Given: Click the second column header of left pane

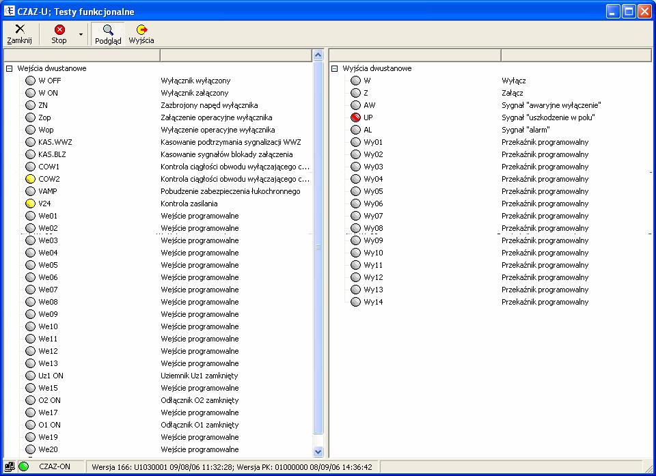Looking at the screenshot, I should click(236, 55).
